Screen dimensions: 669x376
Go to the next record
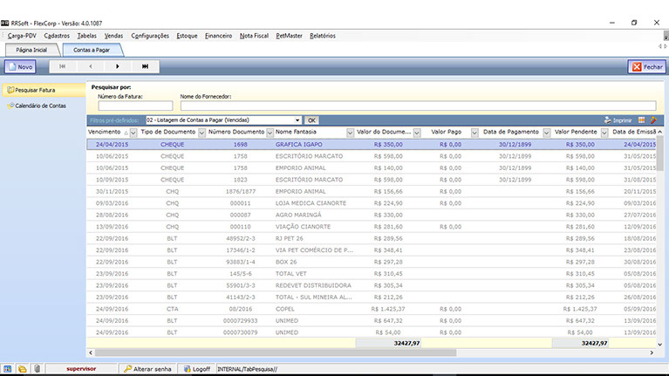[118, 66]
